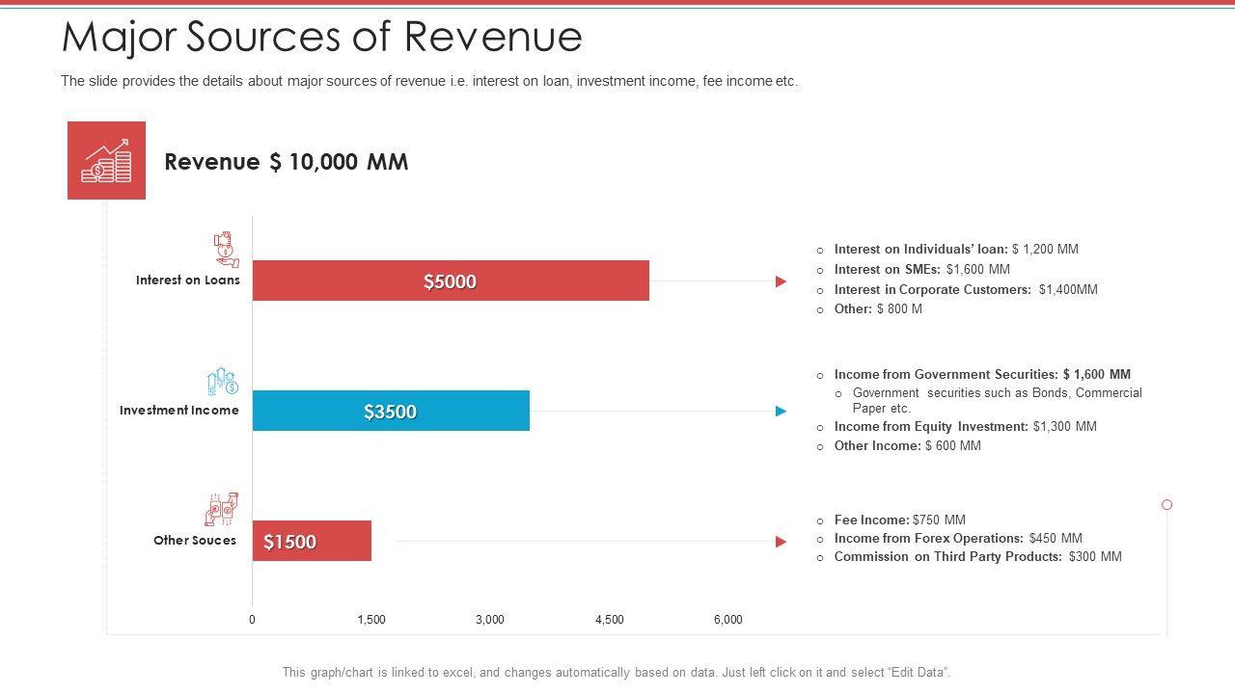Click the 3,000 axis label
Viewport: 1235px width, 694px height.
[489, 620]
